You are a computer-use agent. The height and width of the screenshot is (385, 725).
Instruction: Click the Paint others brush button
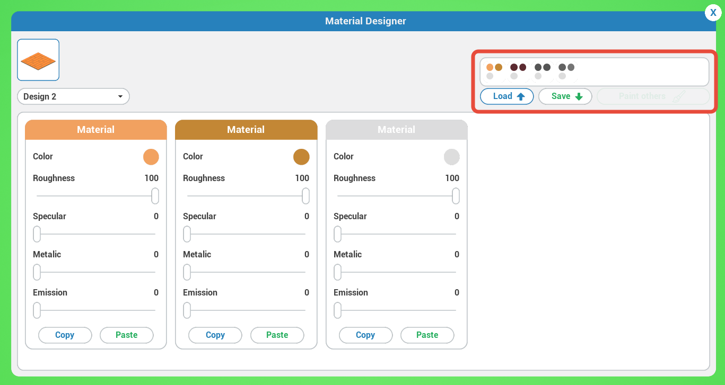click(x=653, y=96)
